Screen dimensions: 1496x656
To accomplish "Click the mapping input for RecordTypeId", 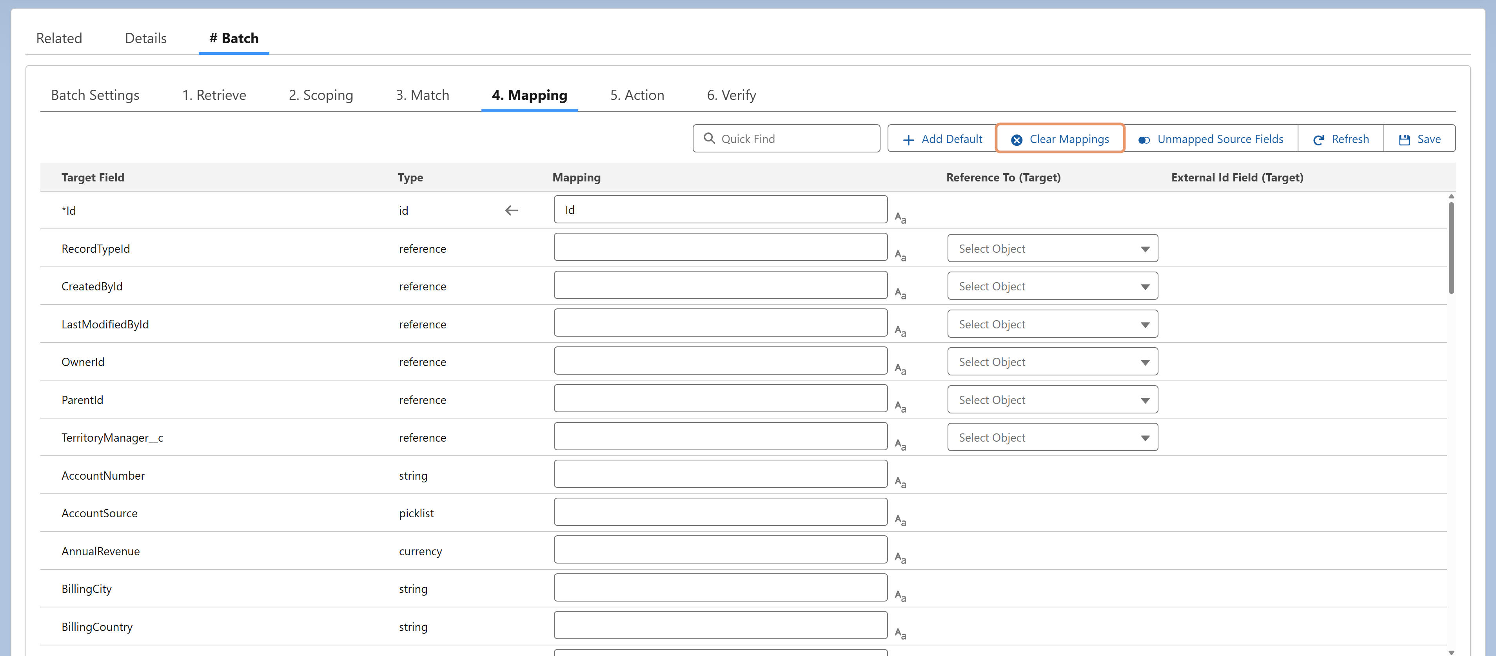I will coord(720,247).
